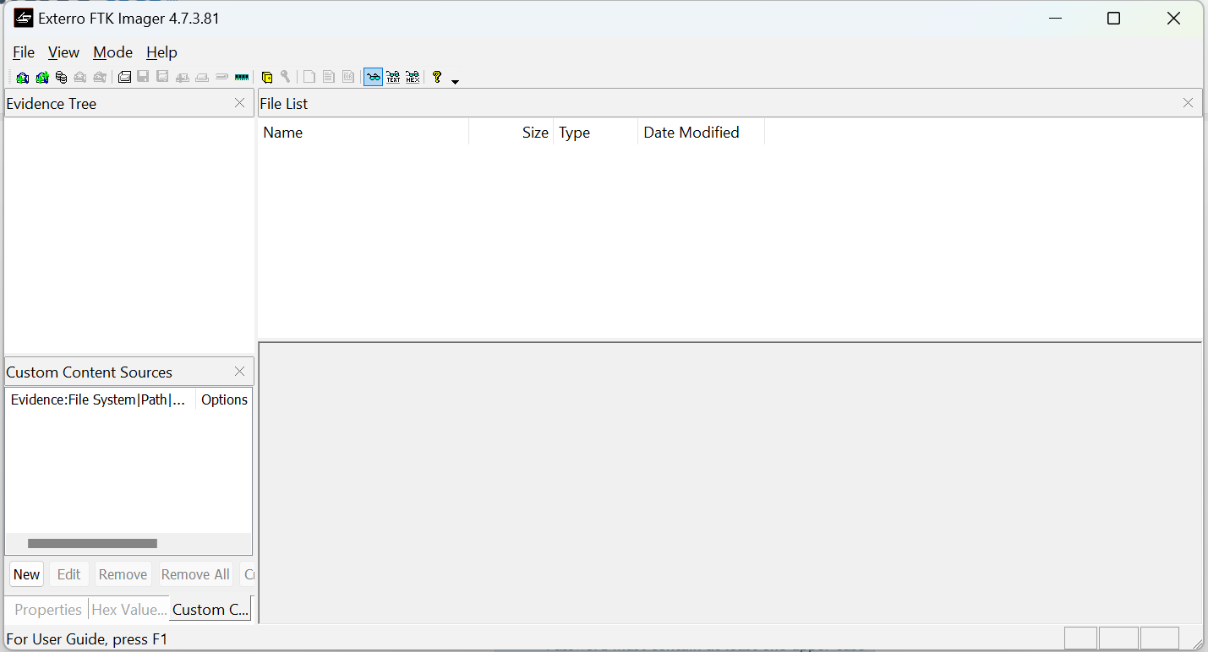Click the yellow question mark help icon
Image resolution: width=1208 pixels, height=652 pixels.
click(x=437, y=78)
